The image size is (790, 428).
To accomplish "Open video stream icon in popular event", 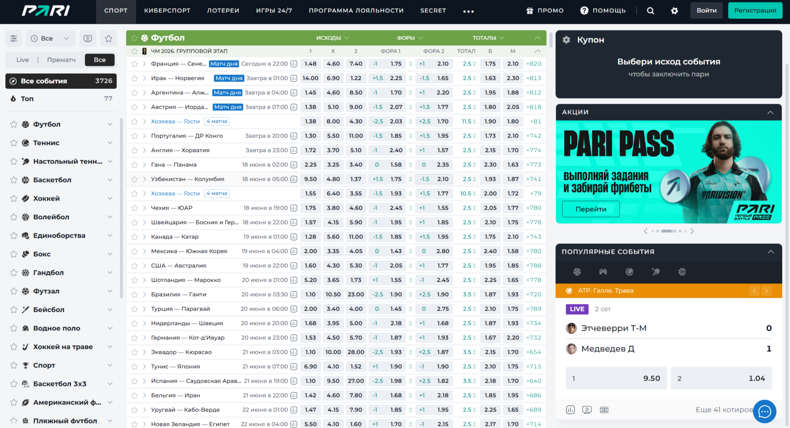I will [x=587, y=410].
